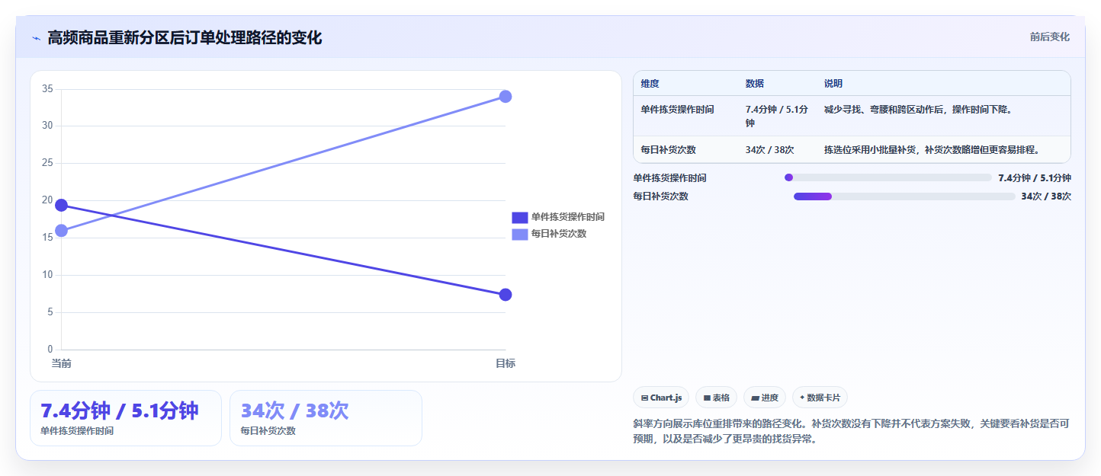Click the 每日补货次数 progress bar
Image resolution: width=1101 pixels, height=476 pixels.
point(904,196)
